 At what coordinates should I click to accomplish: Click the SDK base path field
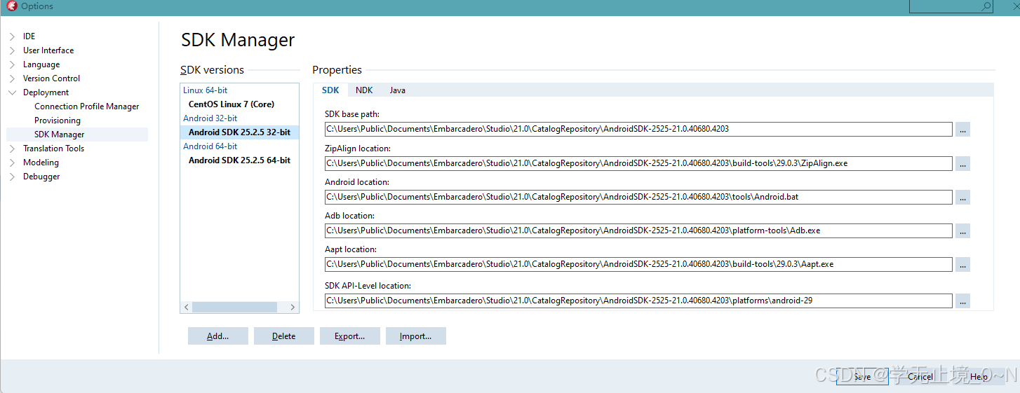pos(638,130)
